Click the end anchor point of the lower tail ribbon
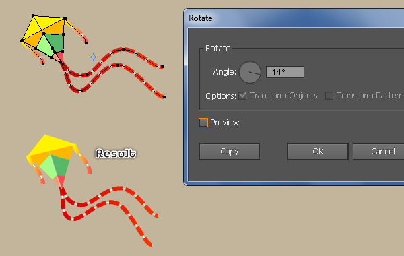The height and width of the screenshot is (256, 404). [x=164, y=97]
